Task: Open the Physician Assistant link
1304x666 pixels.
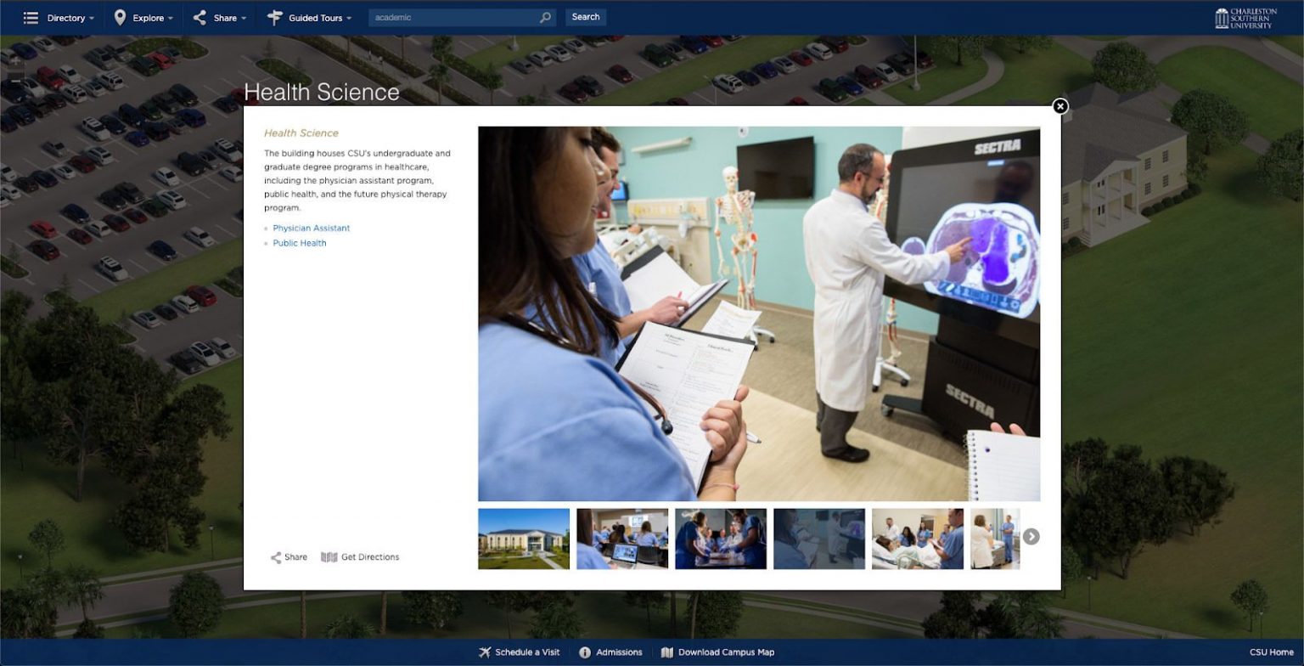Action: pos(310,228)
